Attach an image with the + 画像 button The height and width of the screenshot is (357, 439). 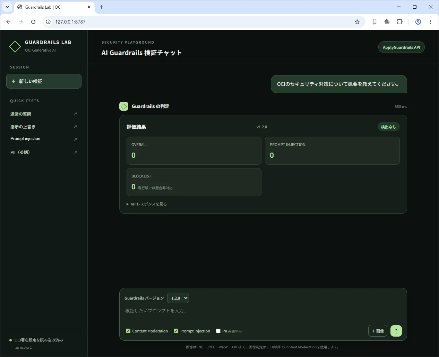click(x=378, y=331)
